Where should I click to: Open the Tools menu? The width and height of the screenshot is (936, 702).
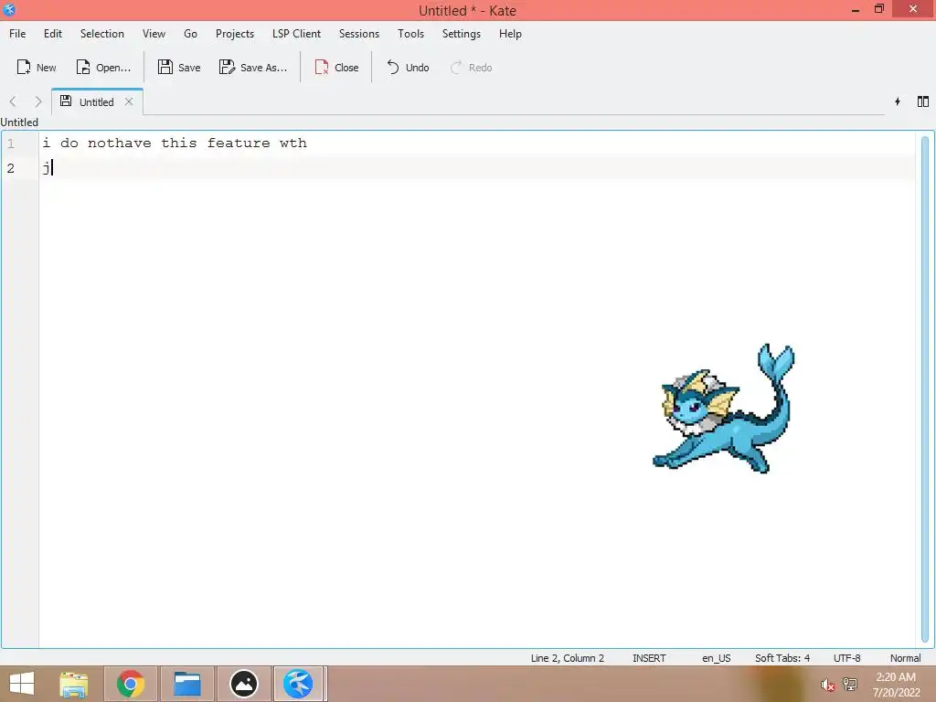click(x=410, y=34)
